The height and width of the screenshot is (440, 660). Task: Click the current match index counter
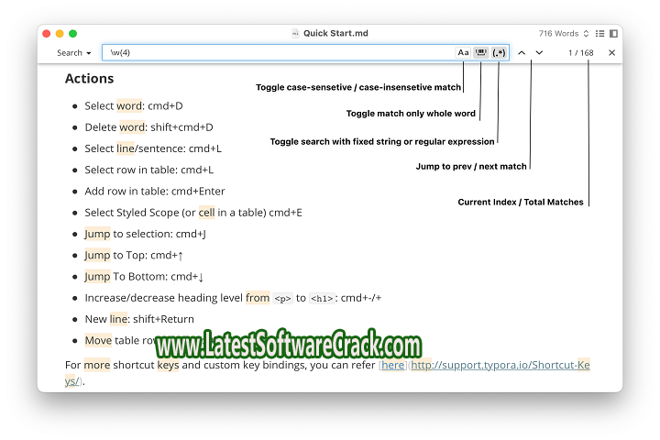(580, 53)
